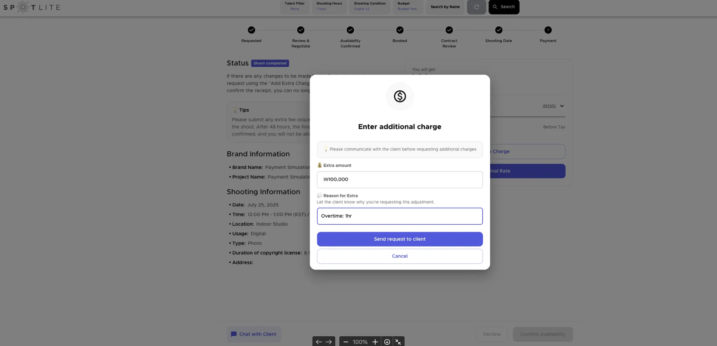Open the Budget filter
Viewport: 717px width, 346px height.
(x=408, y=7)
